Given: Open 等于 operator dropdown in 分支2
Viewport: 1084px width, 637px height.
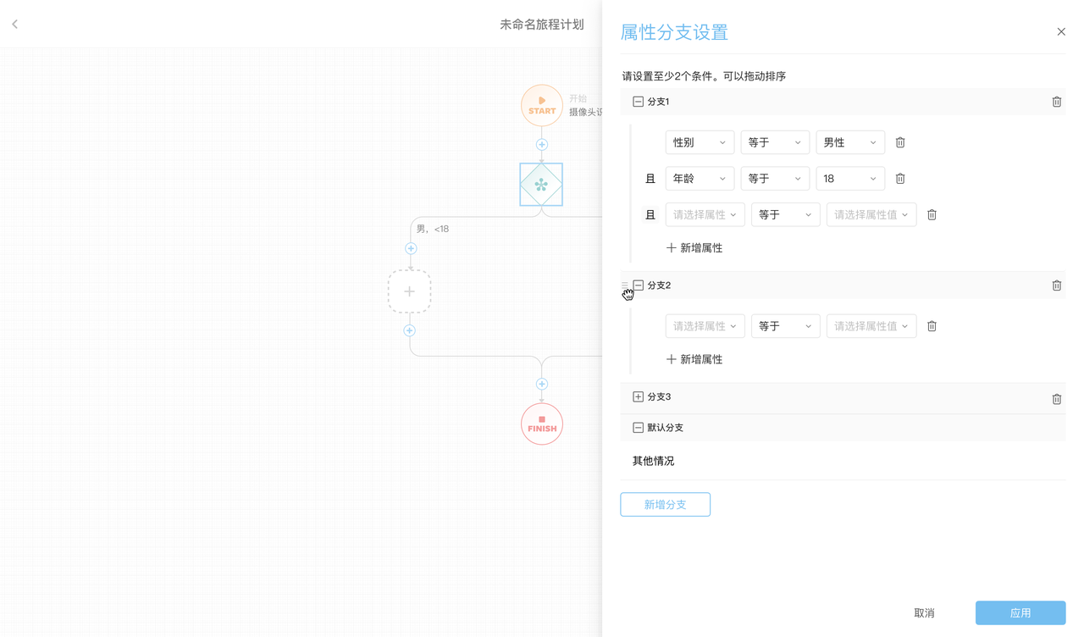Looking at the screenshot, I should (x=785, y=326).
